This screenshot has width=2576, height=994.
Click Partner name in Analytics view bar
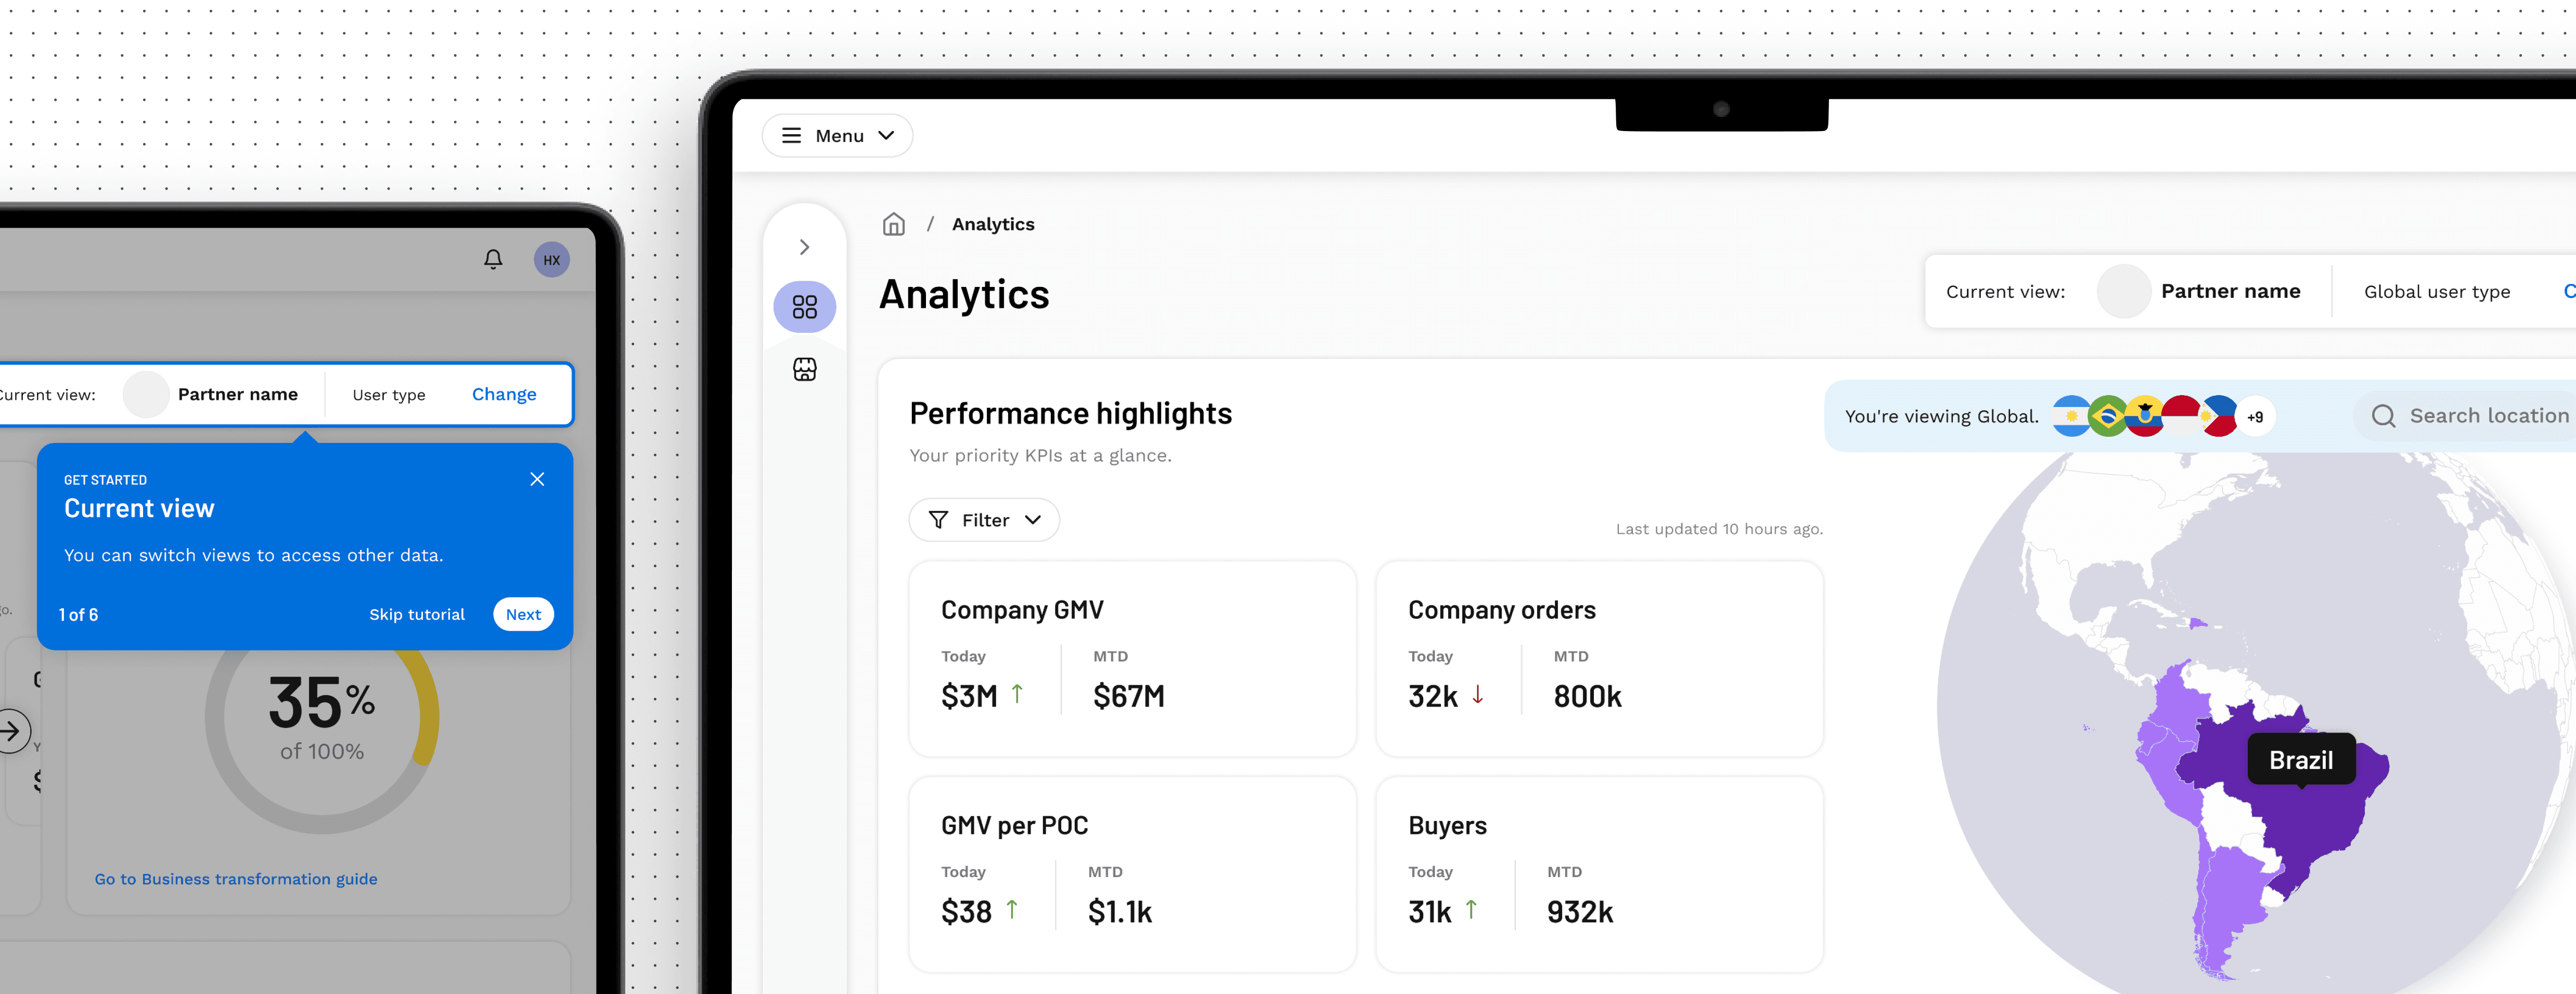(2230, 292)
